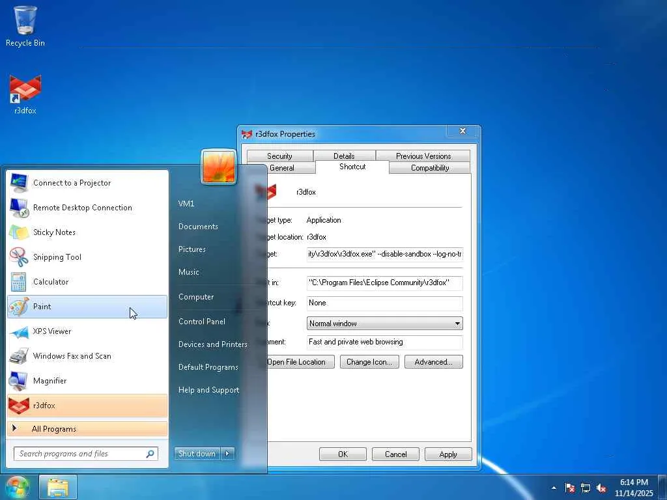The image size is (667, 500).
Task: Open the Recycle Bin desktop icon
Action: click(x=25, y=25)
